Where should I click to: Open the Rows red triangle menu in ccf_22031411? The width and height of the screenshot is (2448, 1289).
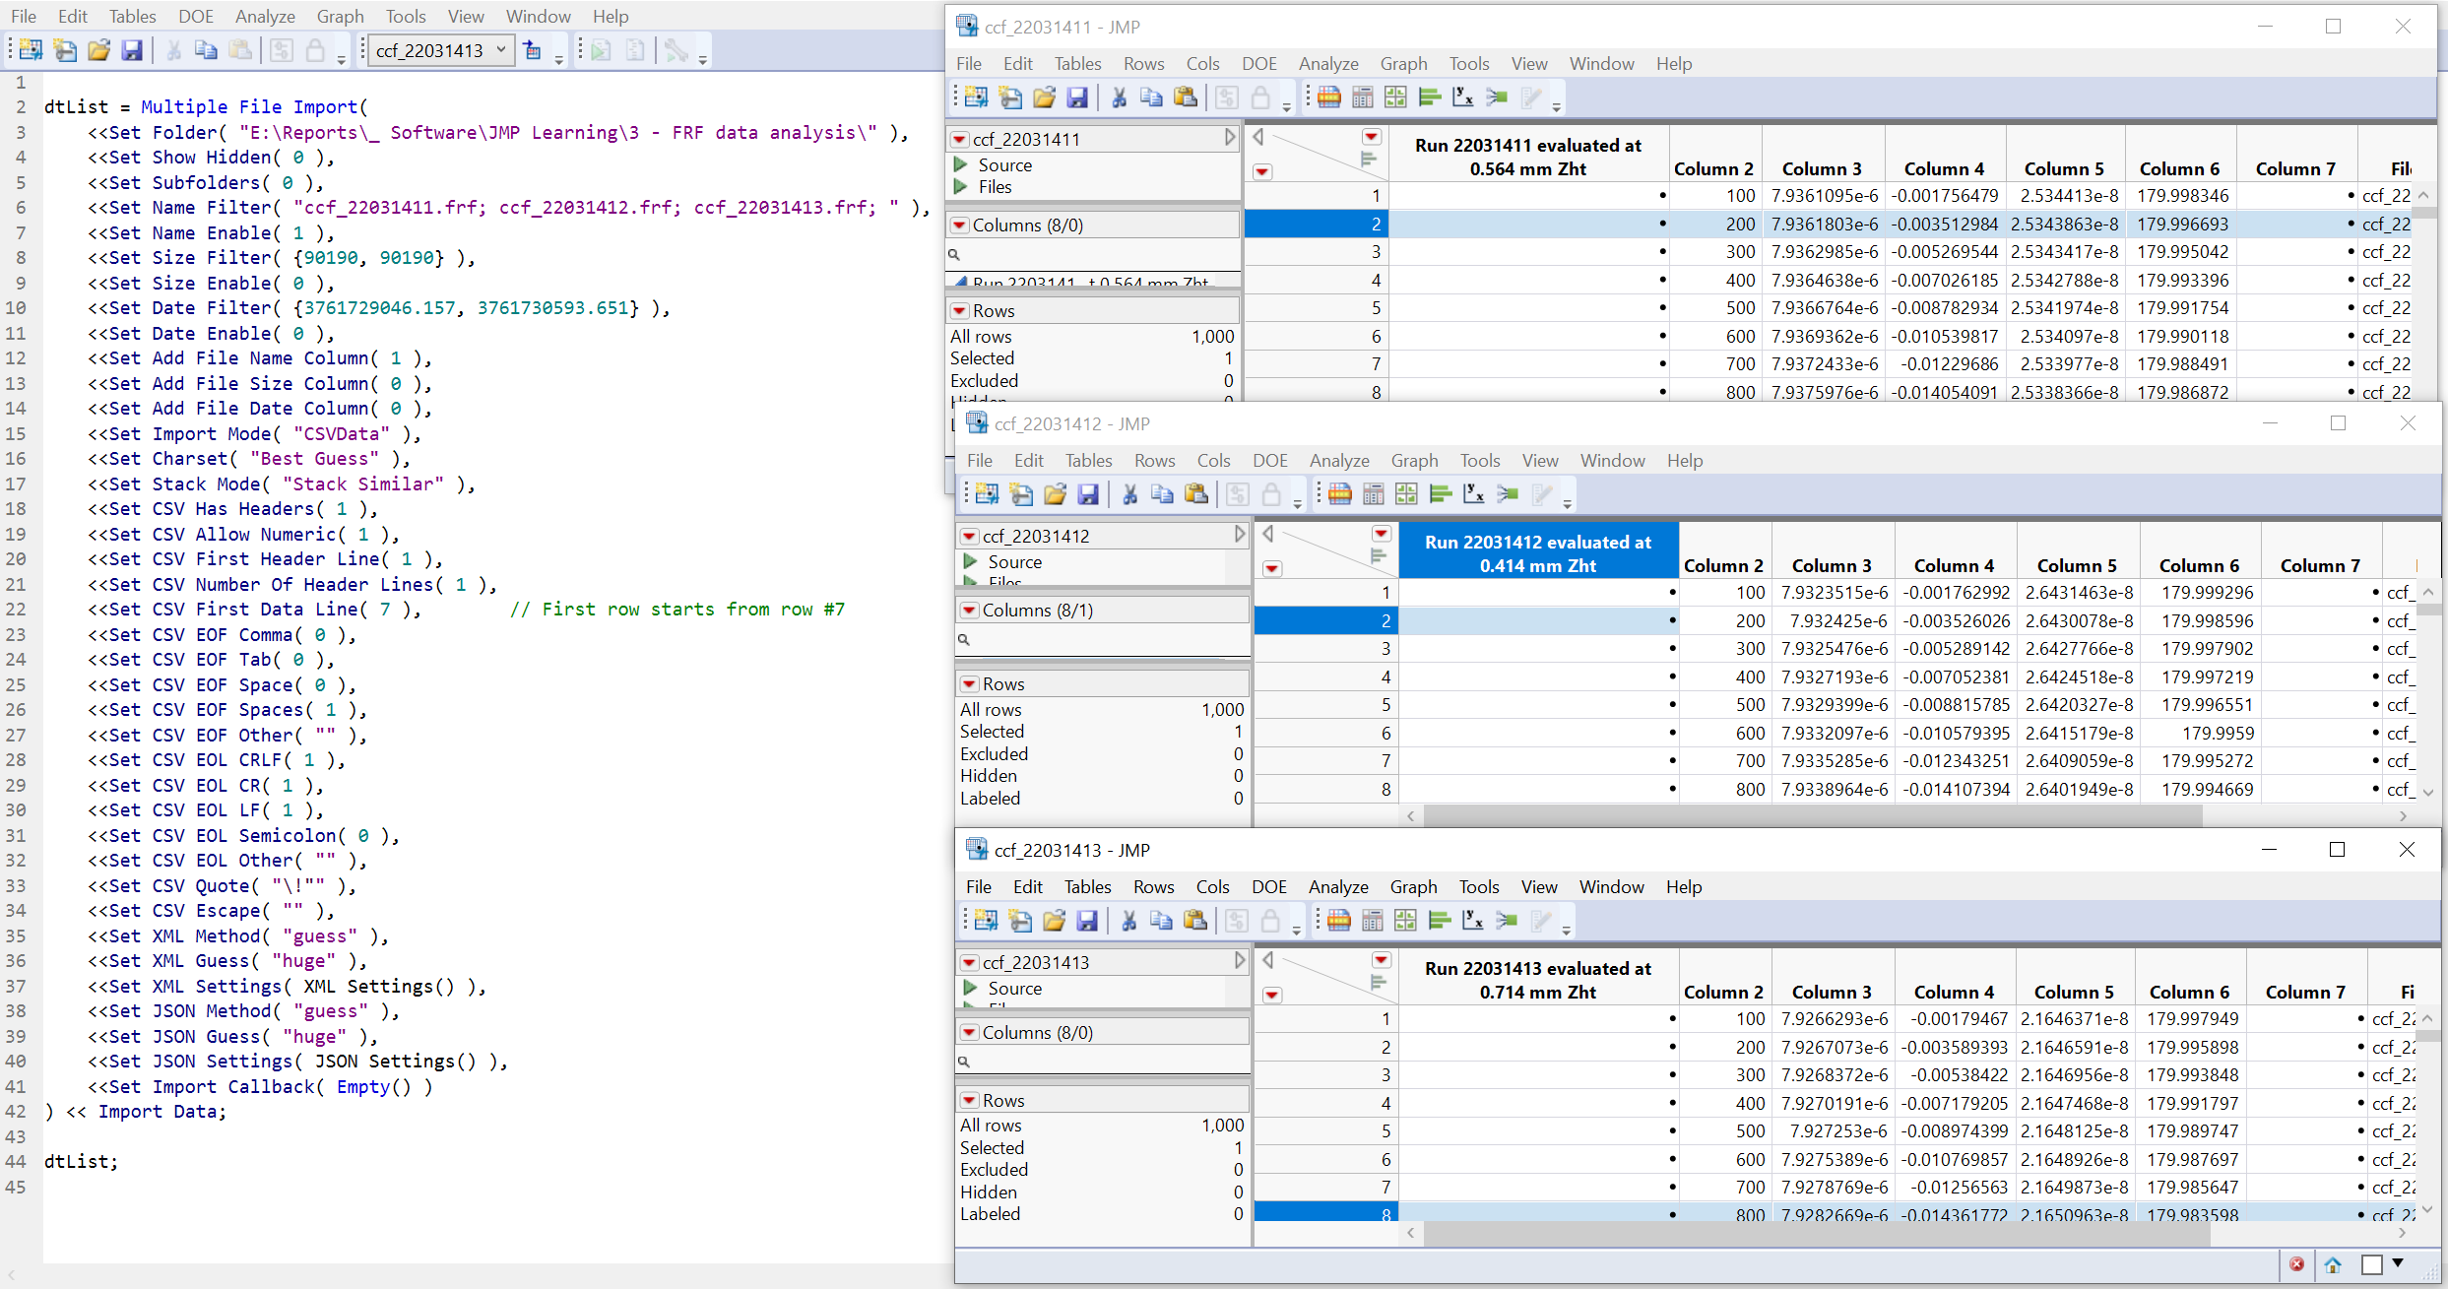point(960,311)
